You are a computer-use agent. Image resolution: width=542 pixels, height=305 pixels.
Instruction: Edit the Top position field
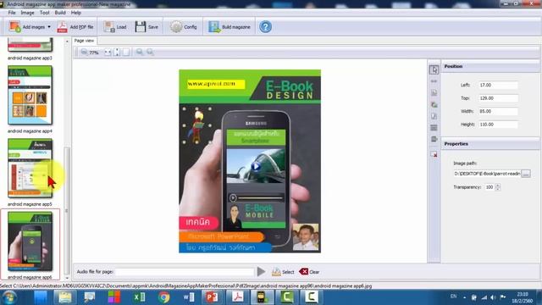click(498, 98)
